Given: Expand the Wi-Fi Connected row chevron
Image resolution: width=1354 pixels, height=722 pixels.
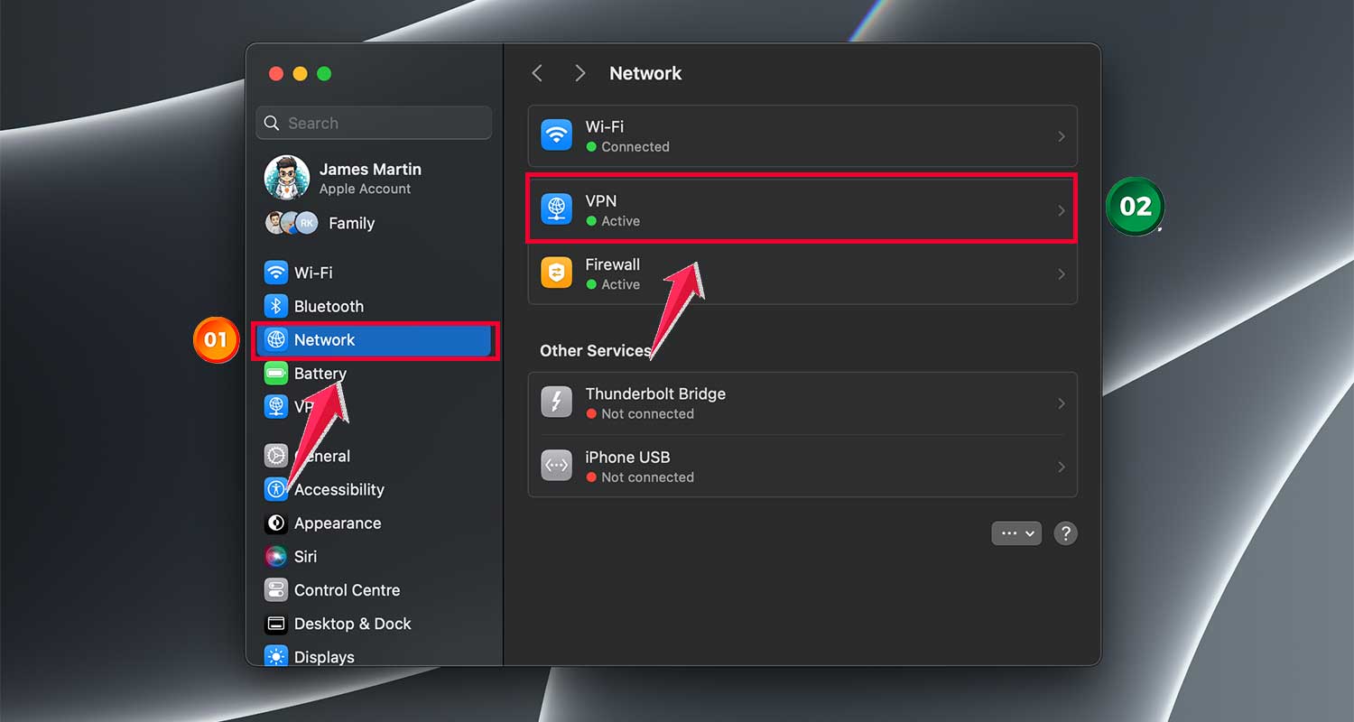Looking at the screenshot, I should [1062, 137].
